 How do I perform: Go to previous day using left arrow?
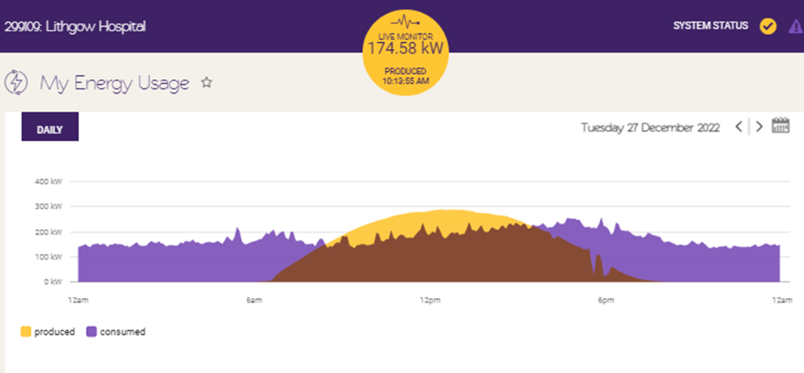[x=738, y=127]
